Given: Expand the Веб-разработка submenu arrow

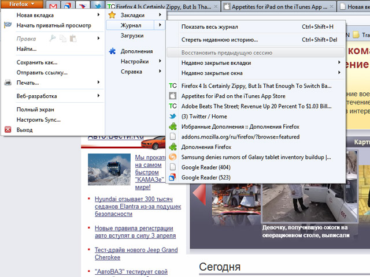Looking at the screenshot, I should click(x=98, y=96).
